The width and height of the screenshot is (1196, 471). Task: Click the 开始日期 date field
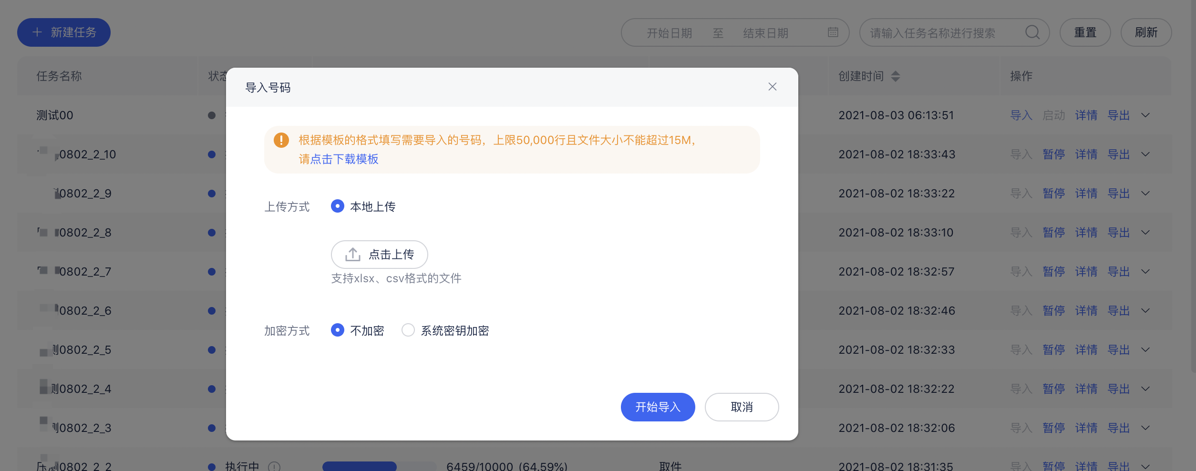pyautogui.click(x=669, y=33)
